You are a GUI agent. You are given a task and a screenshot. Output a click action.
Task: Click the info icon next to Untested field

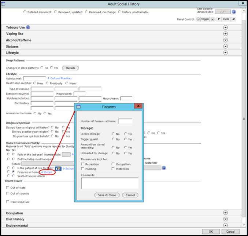click(x=164, y=168)
